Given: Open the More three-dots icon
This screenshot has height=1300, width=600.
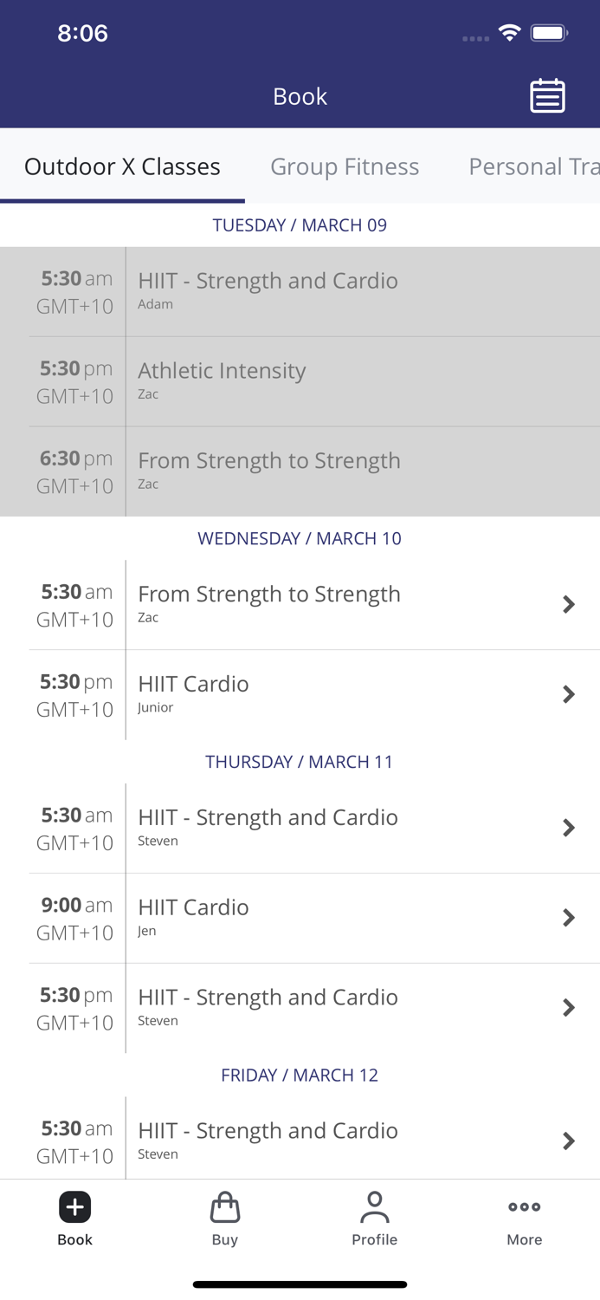Looking at the screenshot, I should pos(525,1206).
